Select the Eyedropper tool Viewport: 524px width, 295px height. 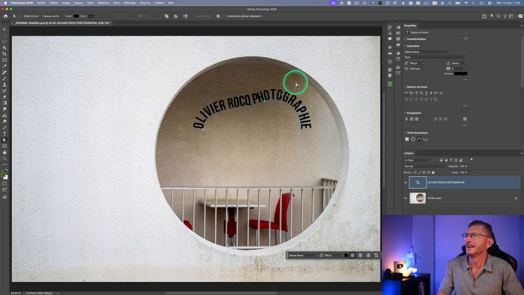coord(4,66)
